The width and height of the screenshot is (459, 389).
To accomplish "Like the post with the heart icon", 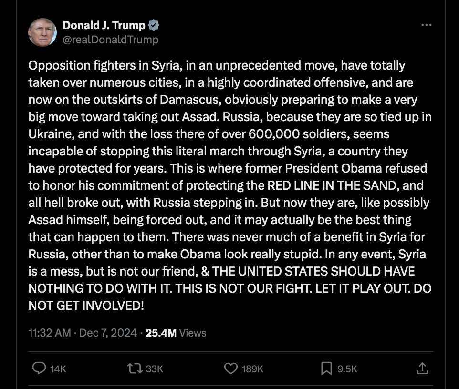I will 231,368.
